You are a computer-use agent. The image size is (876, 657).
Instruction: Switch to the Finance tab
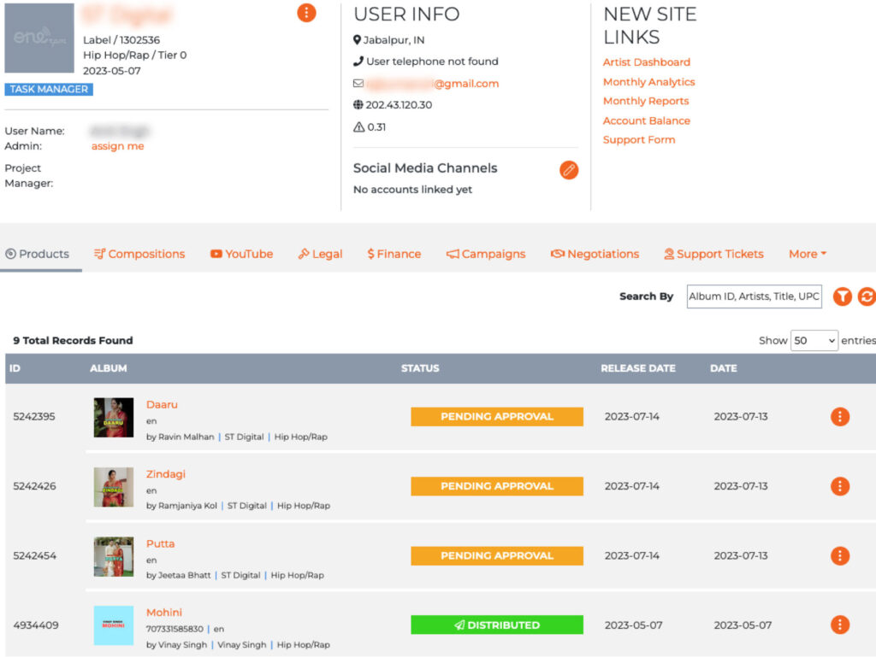(394, 253)
